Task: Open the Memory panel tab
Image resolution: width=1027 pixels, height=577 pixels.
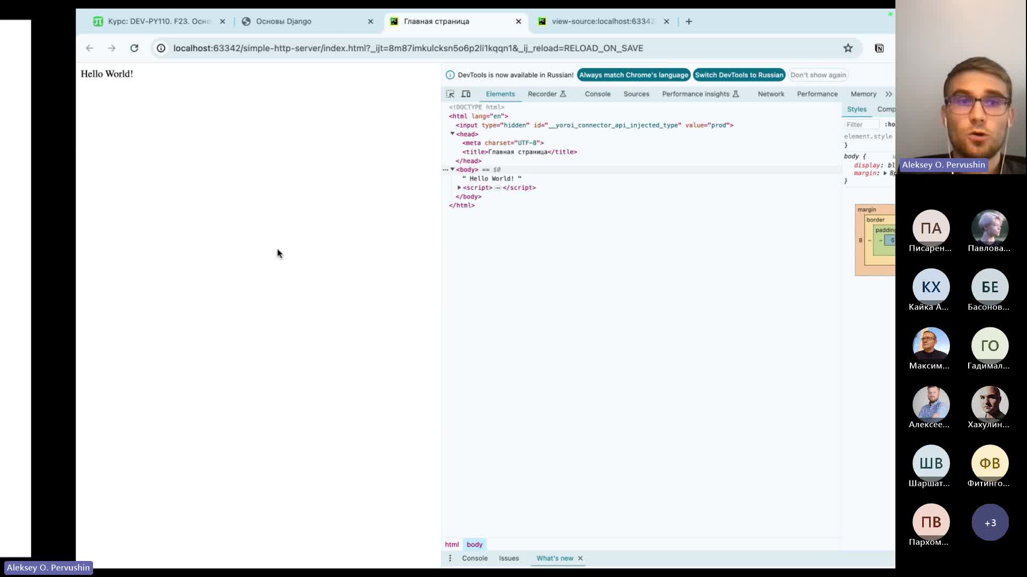Action: point(863,94)
